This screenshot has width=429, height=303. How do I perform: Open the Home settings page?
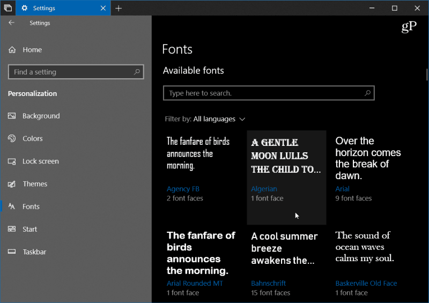coord(32,50)
